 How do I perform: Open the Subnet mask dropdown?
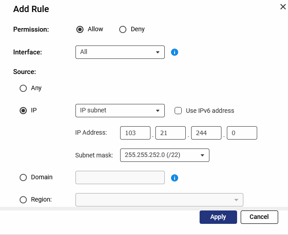tap(164, 155)
